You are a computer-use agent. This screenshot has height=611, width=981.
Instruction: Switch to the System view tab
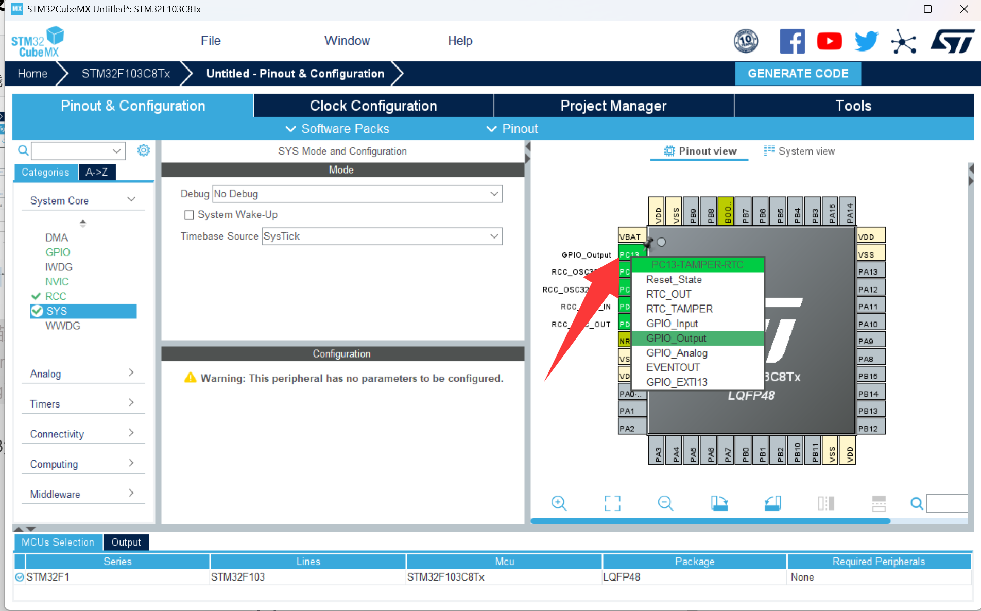click(799, 151)
